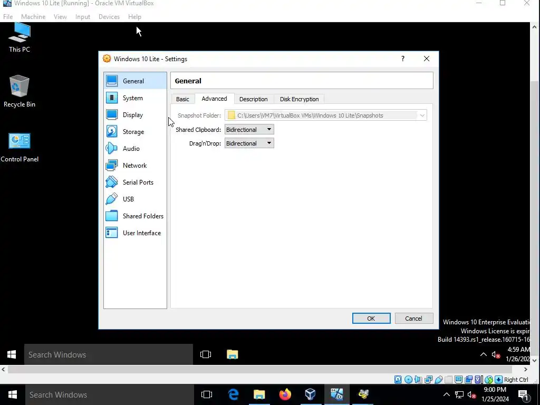Open host File Explorer on taskbar
The image size is (540, 405).
(x=259, y=394)
